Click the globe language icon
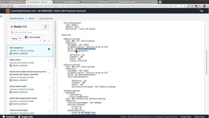The height and width of the screenshot is (118, 209). [x=19, y=117]
